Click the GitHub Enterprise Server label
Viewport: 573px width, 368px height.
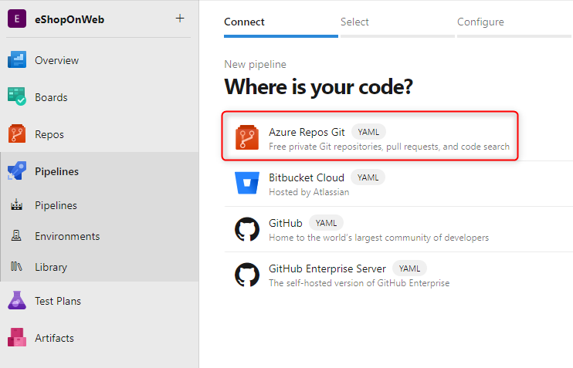coord(327,268)
